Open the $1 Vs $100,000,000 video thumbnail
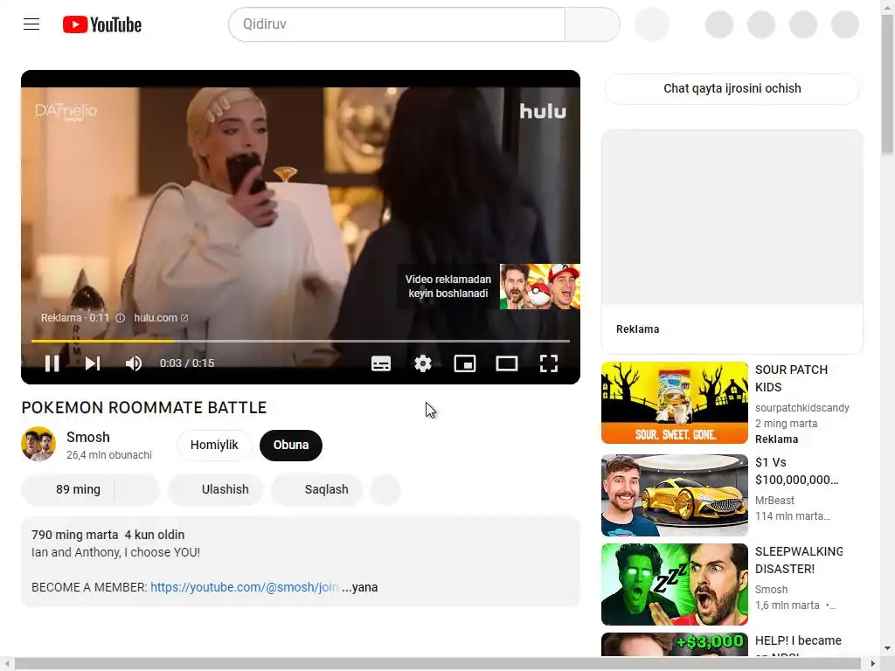Viewport: 895px width, 671px height. pos(674,495)
